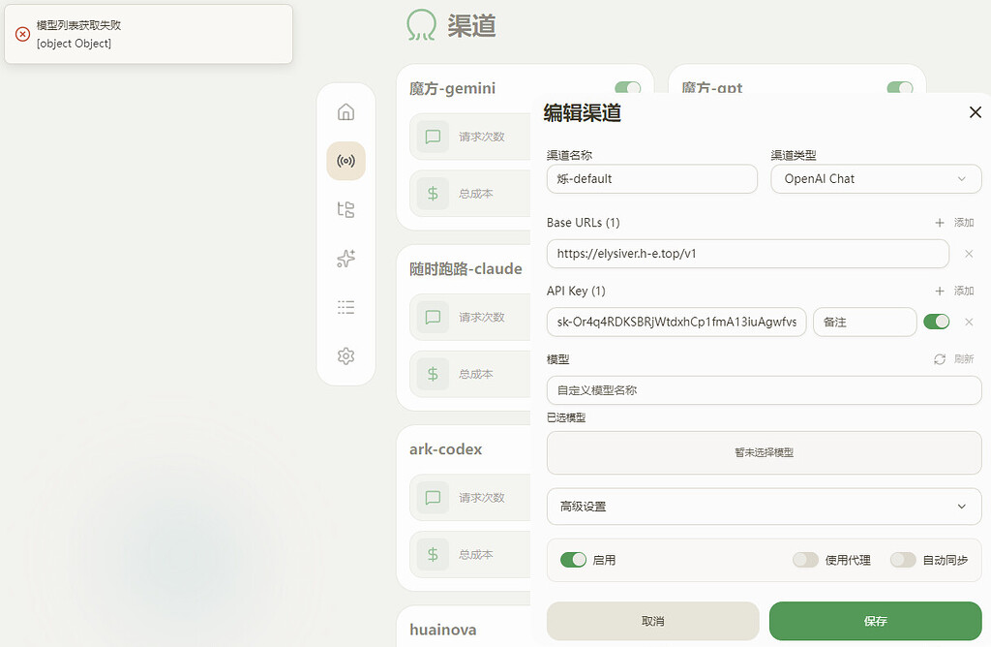Close the 编辑渠道 dialog
991x647 pixels.
tap(976, 112)
